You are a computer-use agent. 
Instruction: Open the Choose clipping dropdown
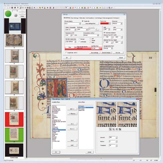point(73,23)
